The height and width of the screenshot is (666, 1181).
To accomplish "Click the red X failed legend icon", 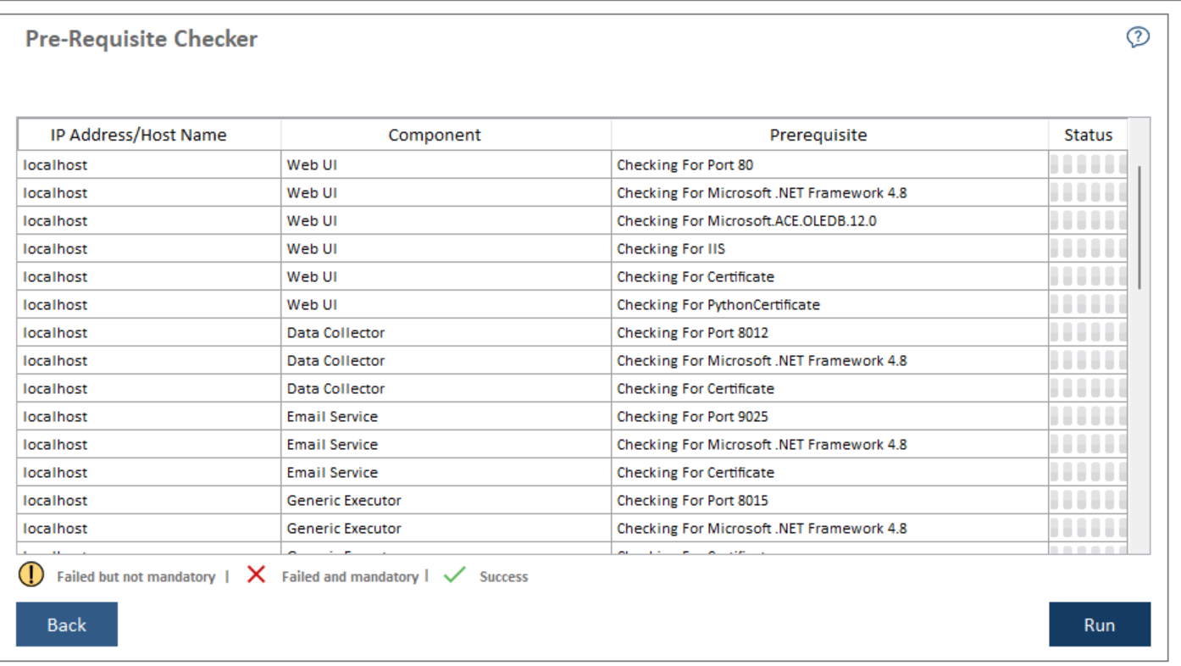I will pyautogui.click(x=256, y=575).
